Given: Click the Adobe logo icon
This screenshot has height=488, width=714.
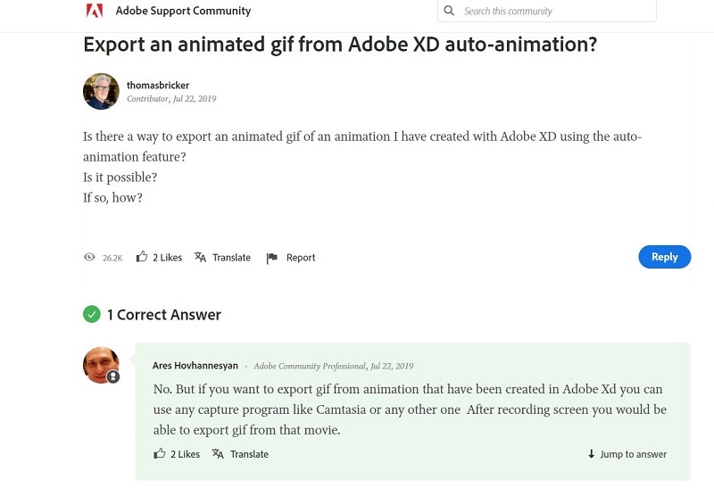Looking at the screenshot, I should [x=94, y=11].
